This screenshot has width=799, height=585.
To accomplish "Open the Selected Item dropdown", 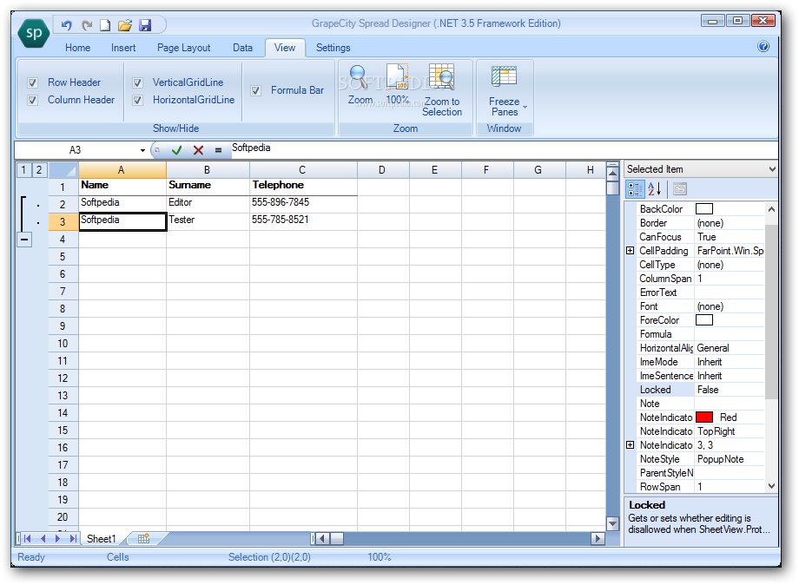I will click(x=771, y=169).
